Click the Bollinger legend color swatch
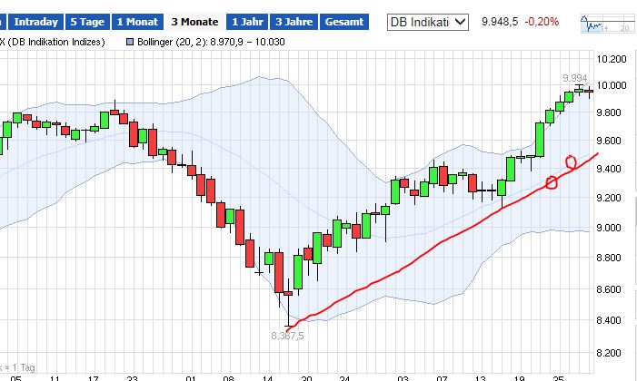This screenshot has height=381, width=637. (x=130, y=42)
